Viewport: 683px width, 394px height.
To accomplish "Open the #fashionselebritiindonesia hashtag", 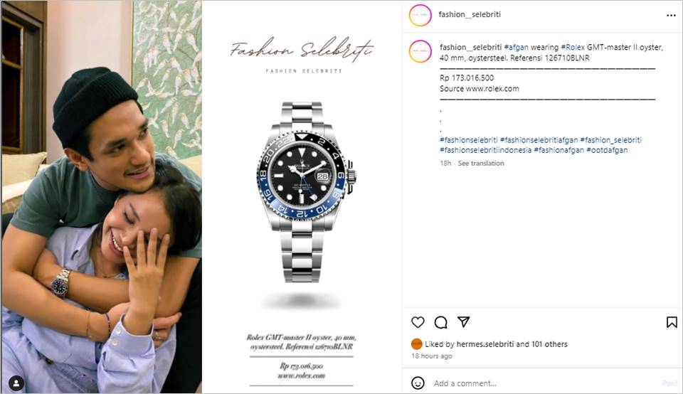I will point(485,150).
